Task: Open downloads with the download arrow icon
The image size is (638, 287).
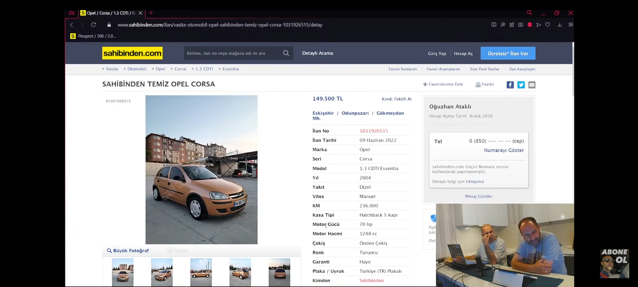Action: (x=560, y=25)
